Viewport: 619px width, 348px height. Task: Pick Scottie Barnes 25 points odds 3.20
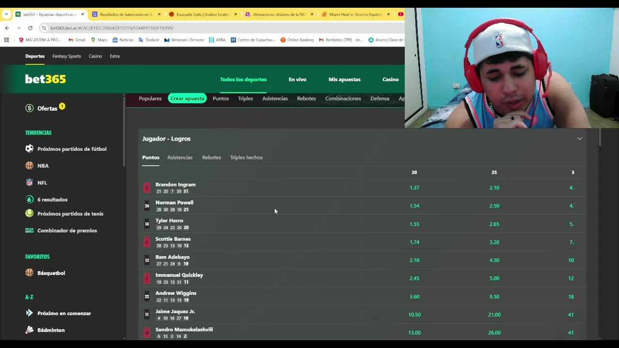click(494, 242)
